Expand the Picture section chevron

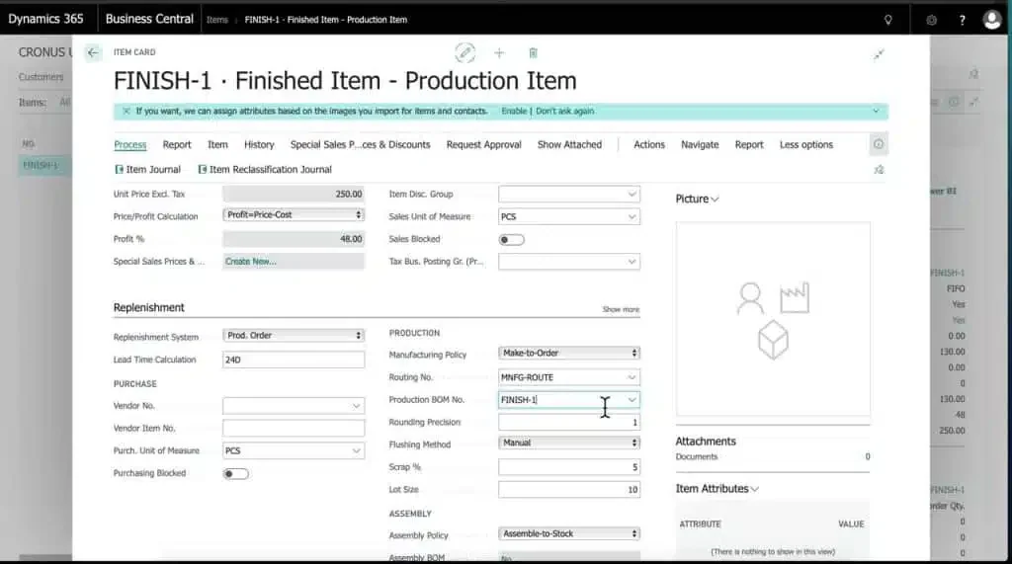(x=715, y=200)
